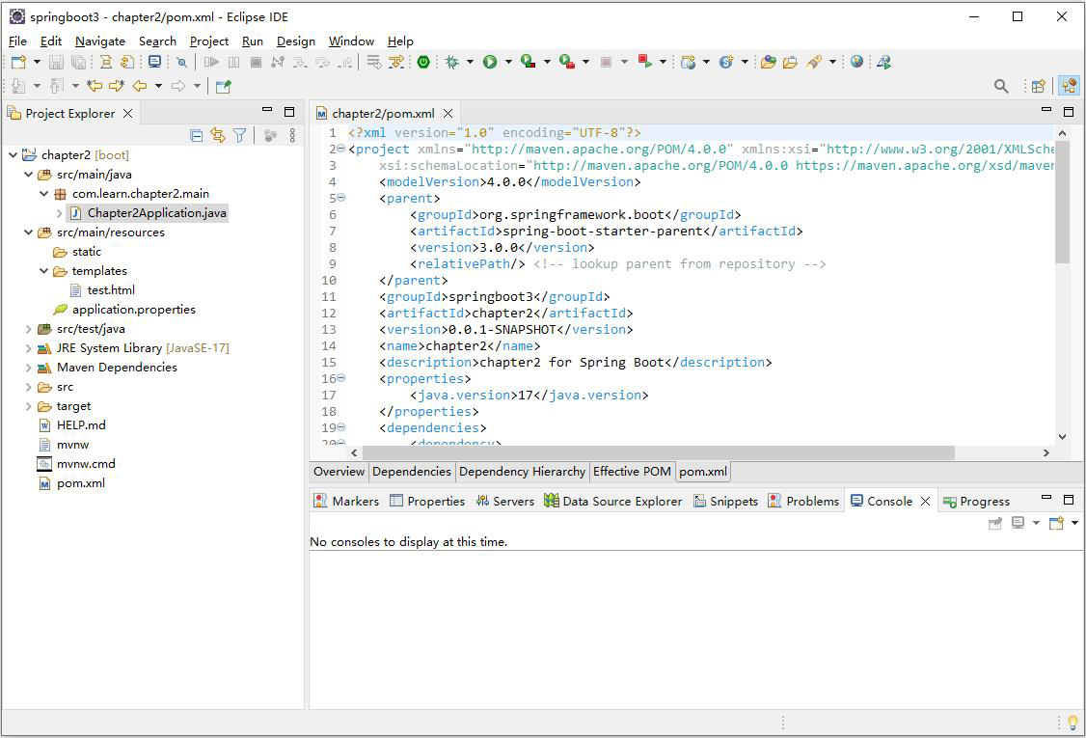The height and width of the screenshot is (738, 1086).
Task: Open the Window menu
Action: coord(351,41)
